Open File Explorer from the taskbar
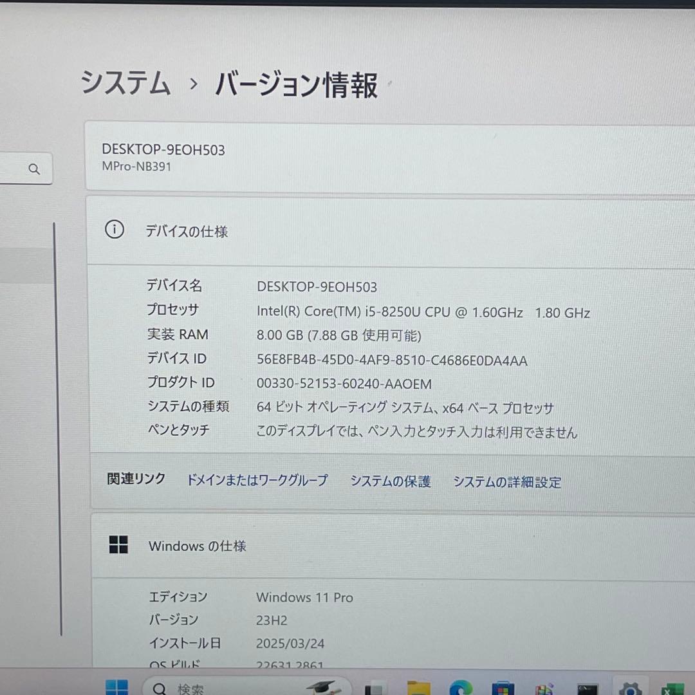Image resolution: width=695 pixels, height=695 pixels. click(x=418, y=689)
